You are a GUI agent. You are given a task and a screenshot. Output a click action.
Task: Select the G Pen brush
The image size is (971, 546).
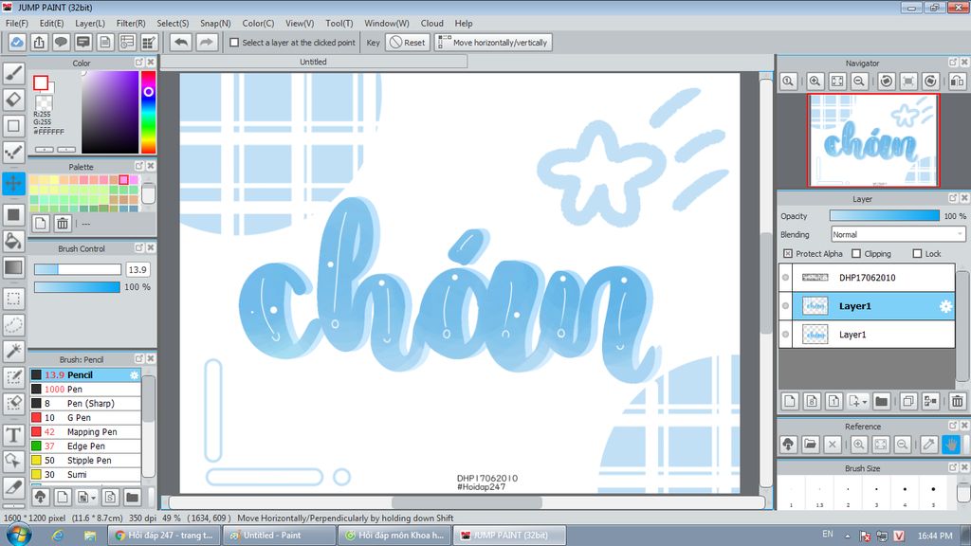click(85, 418)
